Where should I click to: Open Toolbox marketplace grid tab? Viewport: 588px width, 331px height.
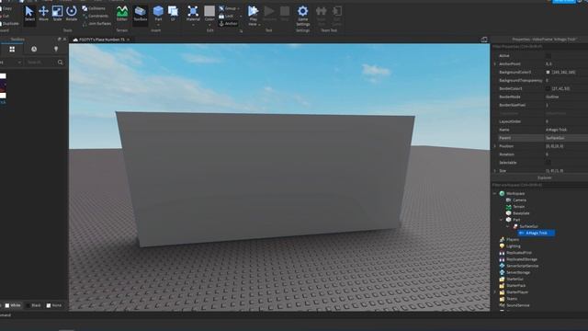[x=12, y=49]
